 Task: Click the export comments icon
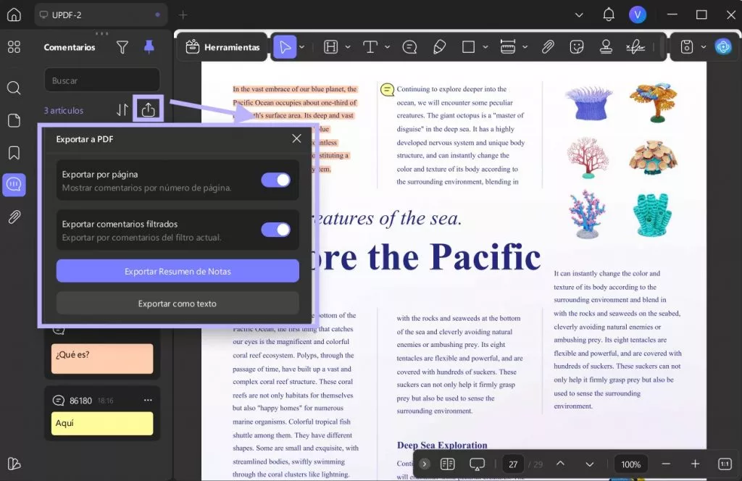pyautogui.click(x=148, y=109)
